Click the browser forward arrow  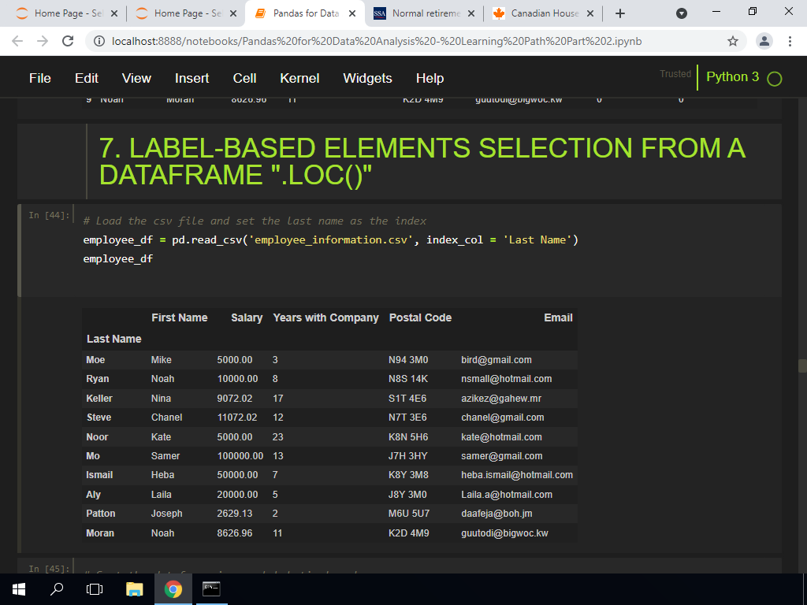pos(43,41)
